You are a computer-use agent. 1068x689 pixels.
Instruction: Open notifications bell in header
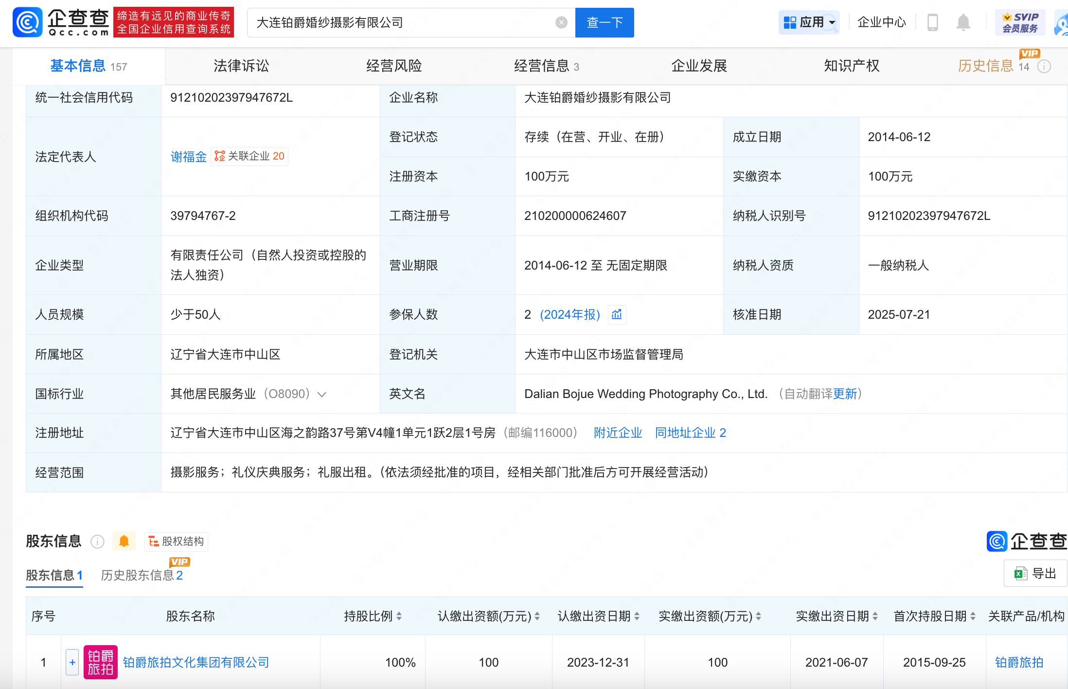[x=963, y=22]
